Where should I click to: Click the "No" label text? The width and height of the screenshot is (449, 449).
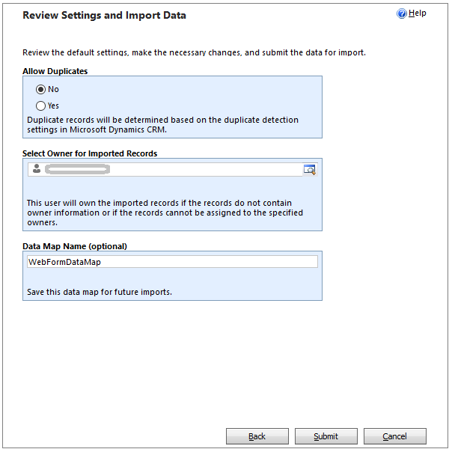(53, 89)
